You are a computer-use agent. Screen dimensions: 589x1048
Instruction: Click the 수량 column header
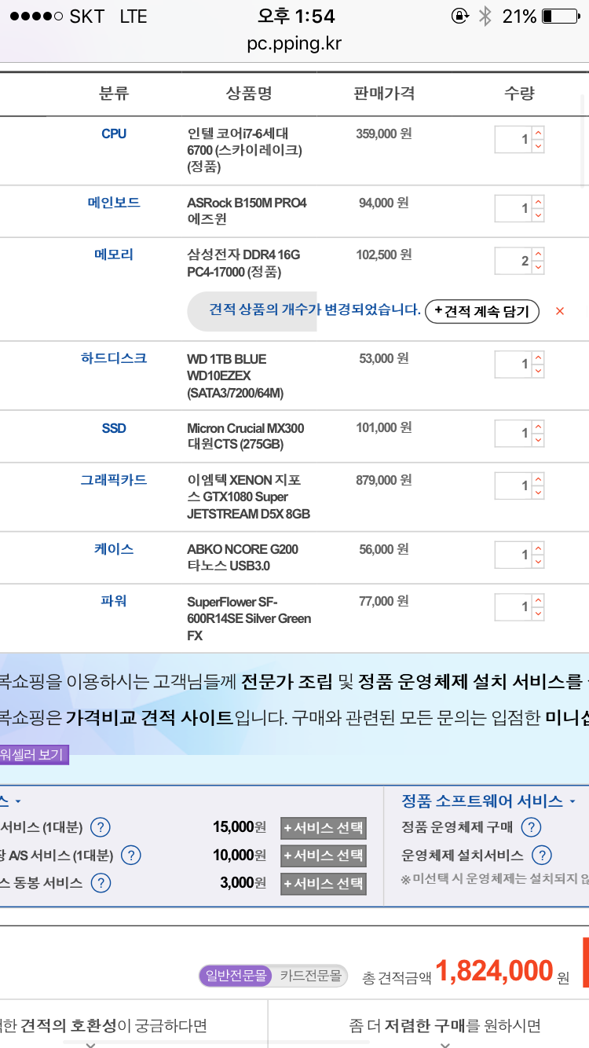click(519, 93)
